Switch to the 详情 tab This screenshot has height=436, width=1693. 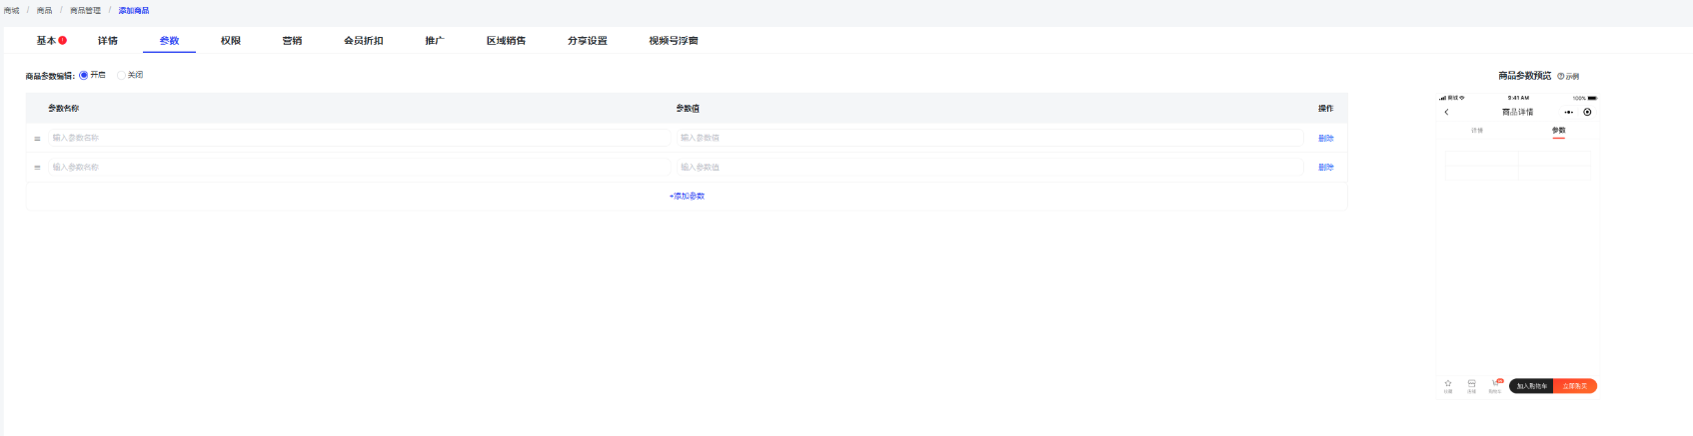click(x=108, y=41)
